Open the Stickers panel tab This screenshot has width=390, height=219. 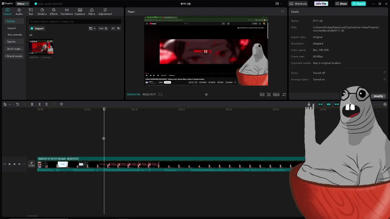click(42, 12)
